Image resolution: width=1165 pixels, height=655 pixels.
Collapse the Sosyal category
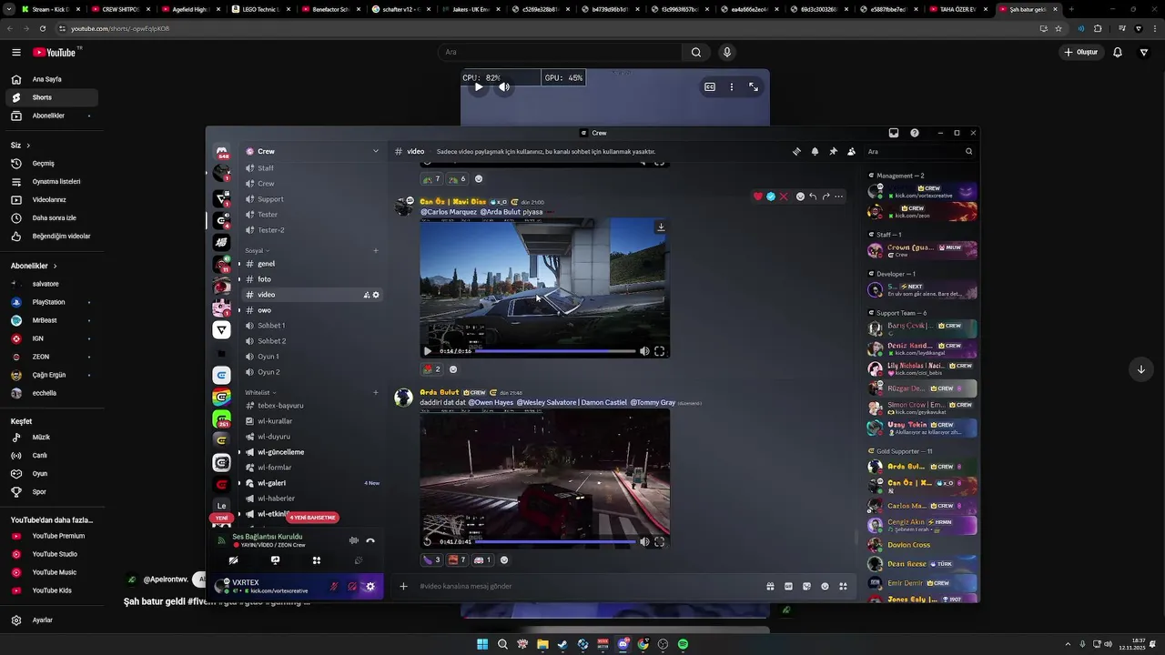258,250
